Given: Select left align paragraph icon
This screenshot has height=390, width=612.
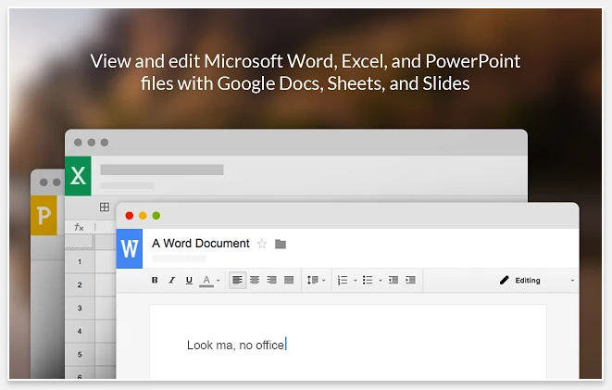Looking at the screenshot, I should (237, 280).
